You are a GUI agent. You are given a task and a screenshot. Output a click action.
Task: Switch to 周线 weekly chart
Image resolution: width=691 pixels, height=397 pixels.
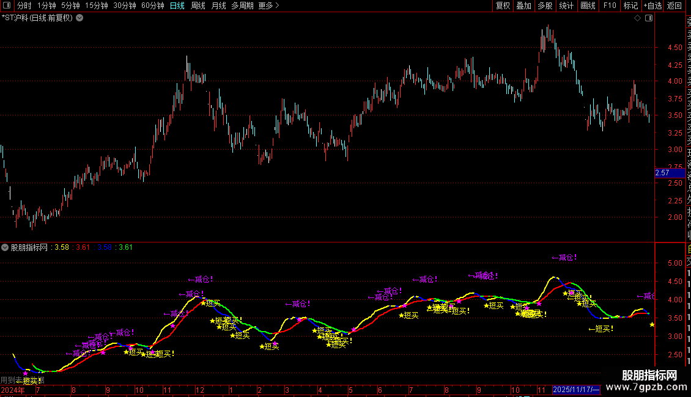pyautogui.click(x=198, y=5)
